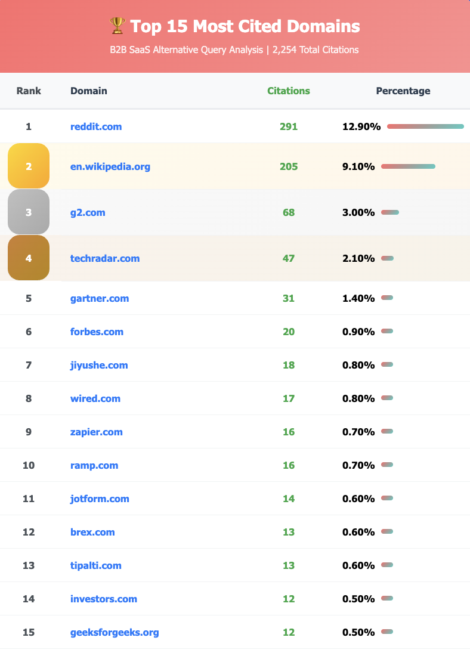
Task: Click the 47 citations cell
Action: pos(288,258)
